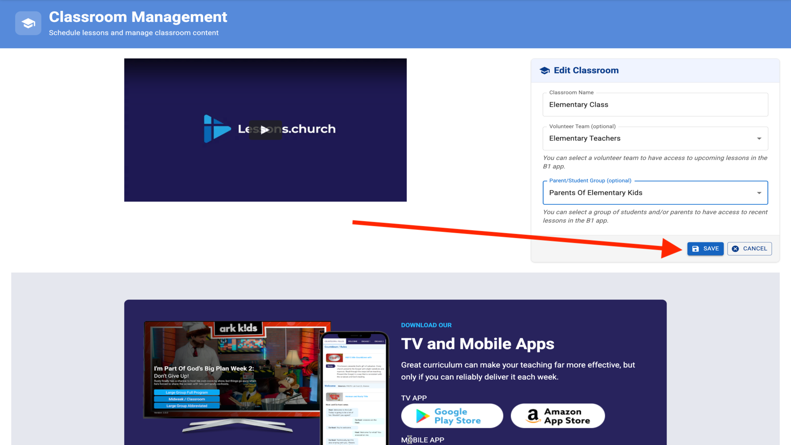Expand the Parent/Student Group dropdown arrow

click(759, 193)
